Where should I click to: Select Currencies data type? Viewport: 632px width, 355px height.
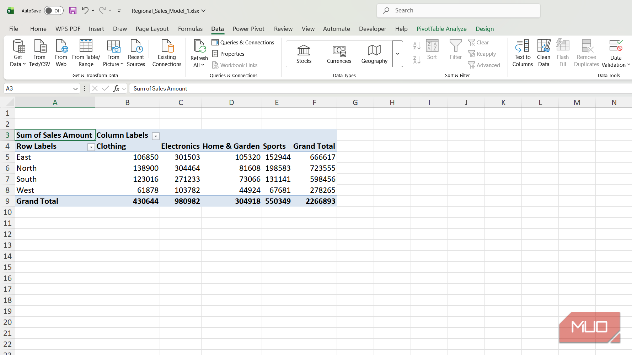pos(339,54)
